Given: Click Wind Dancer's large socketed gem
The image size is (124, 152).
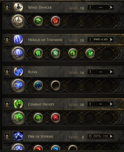Looking at the screenshot, I should pos(18,21).
